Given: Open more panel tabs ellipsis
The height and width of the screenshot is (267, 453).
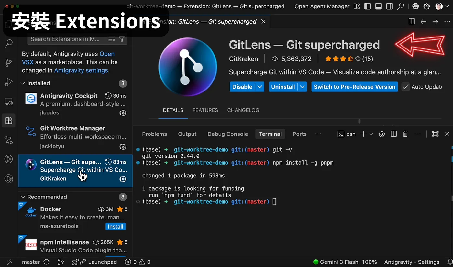Looking at the screenshot, I should pos(318,134).
